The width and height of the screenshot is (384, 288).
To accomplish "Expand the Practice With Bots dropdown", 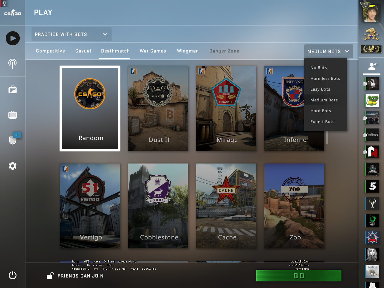I will pos(71,34).
